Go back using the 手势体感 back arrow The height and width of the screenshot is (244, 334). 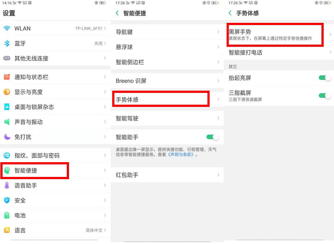click(230, 13)
